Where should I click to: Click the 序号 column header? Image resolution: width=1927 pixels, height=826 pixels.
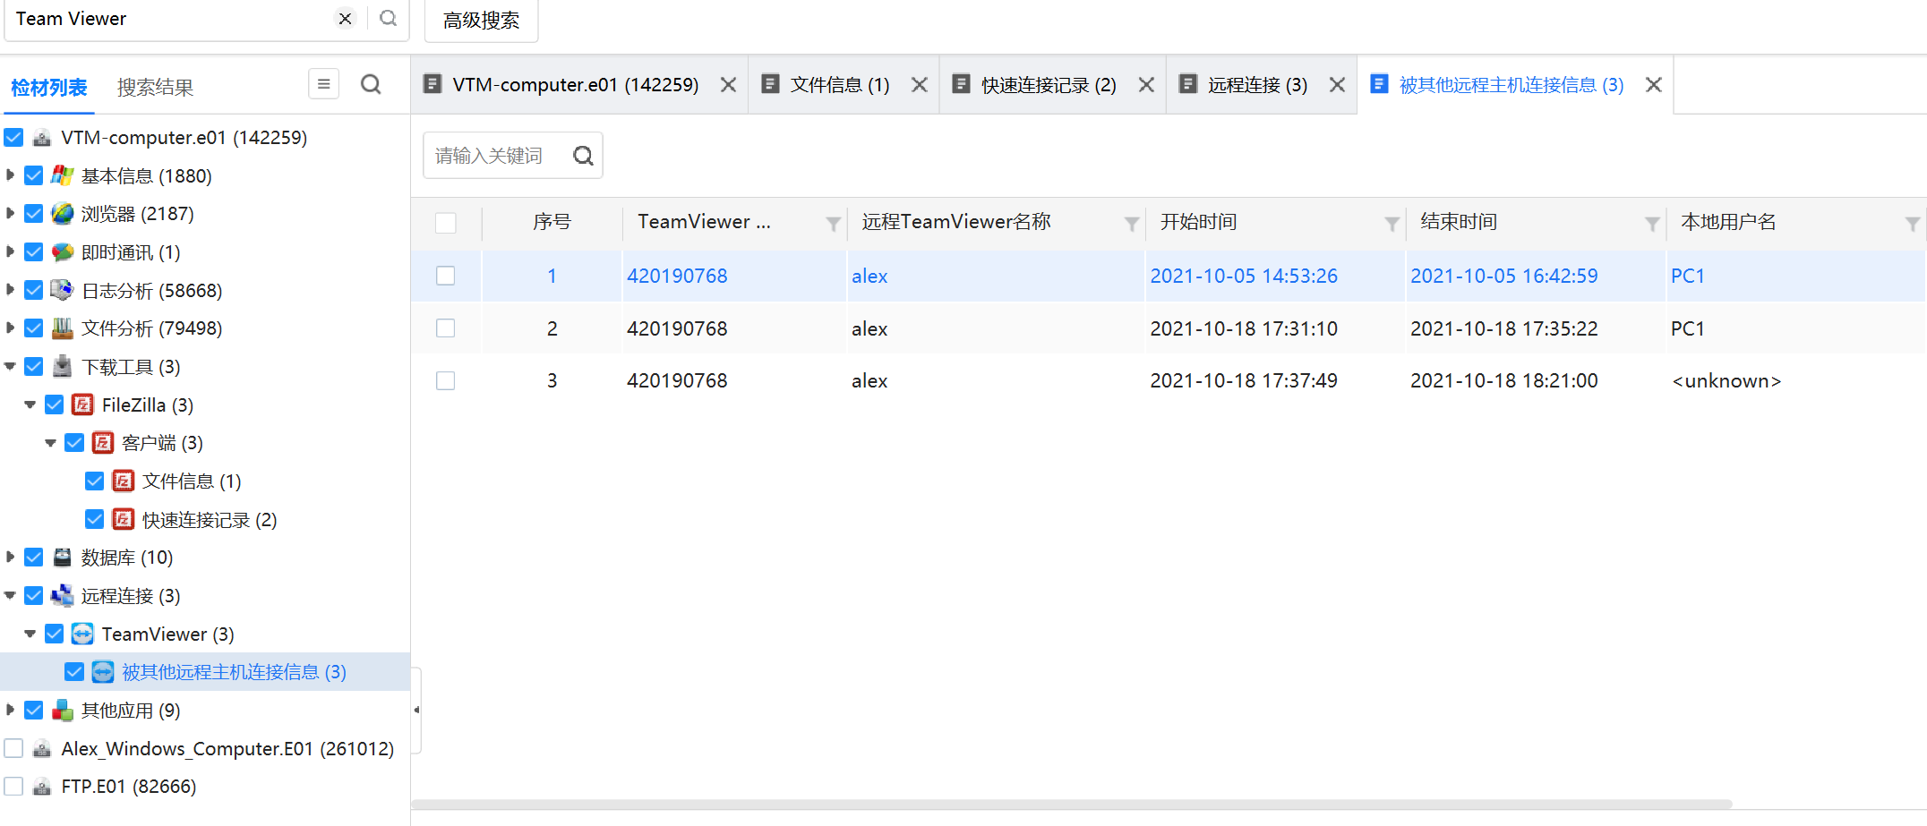[552, 222]
